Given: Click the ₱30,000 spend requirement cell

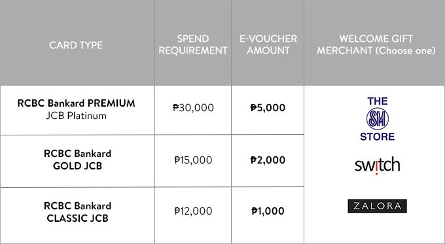Looking at the screenshot, I should point(193,107).
